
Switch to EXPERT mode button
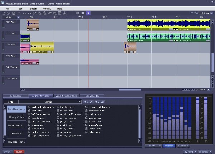click(x=8, y=152)
